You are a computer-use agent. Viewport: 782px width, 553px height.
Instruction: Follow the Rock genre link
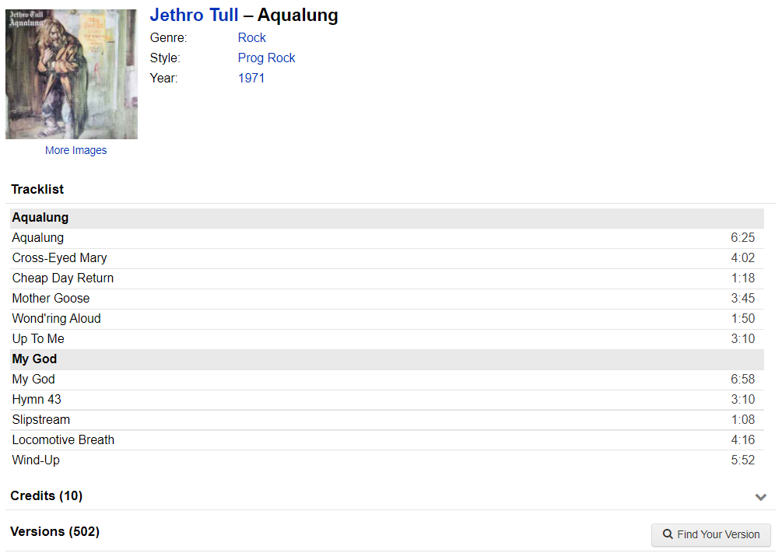coord(252,38)
